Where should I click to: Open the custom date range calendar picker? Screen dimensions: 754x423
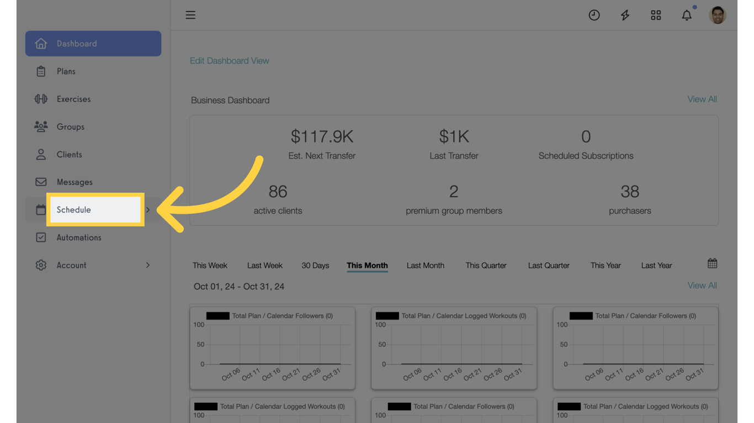coord(712,263)
